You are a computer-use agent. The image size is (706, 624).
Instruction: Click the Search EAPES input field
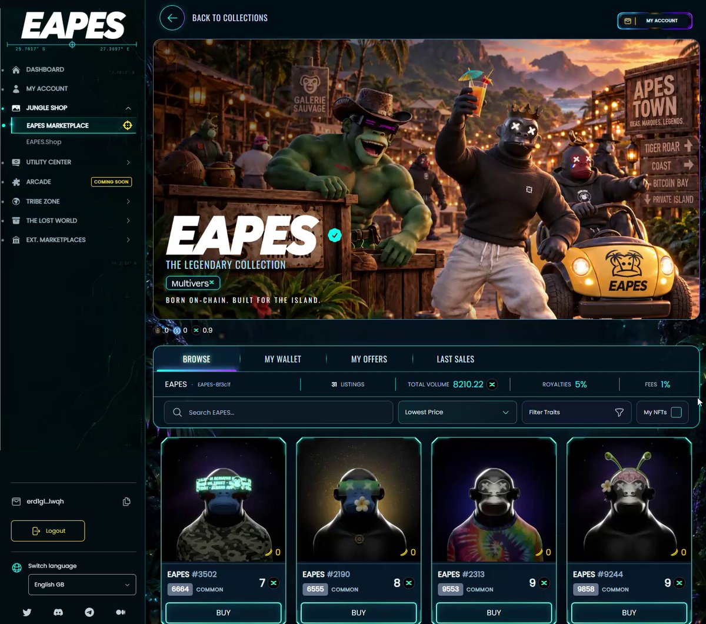pos(278,413)
